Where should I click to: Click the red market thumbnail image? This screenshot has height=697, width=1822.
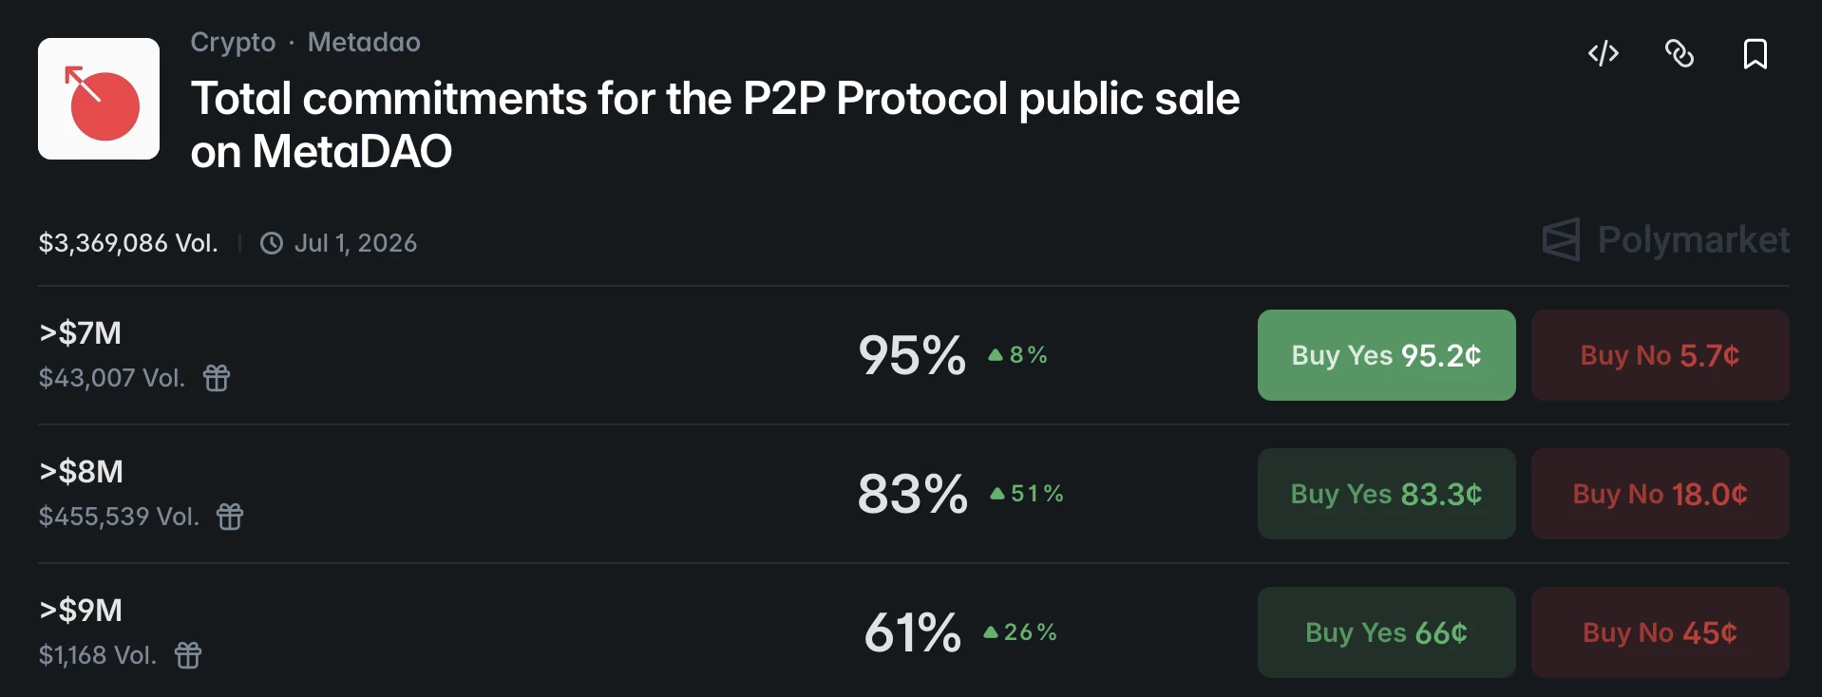[98, 98]
